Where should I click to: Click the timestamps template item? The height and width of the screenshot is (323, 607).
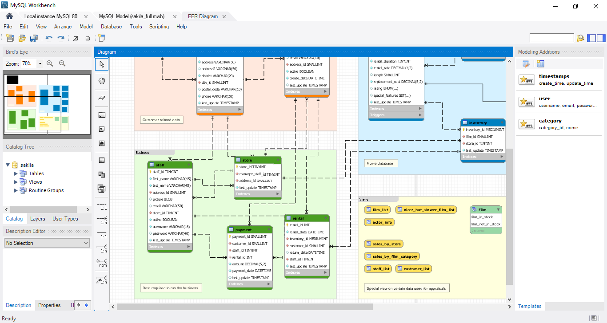[x=559, y=80]
